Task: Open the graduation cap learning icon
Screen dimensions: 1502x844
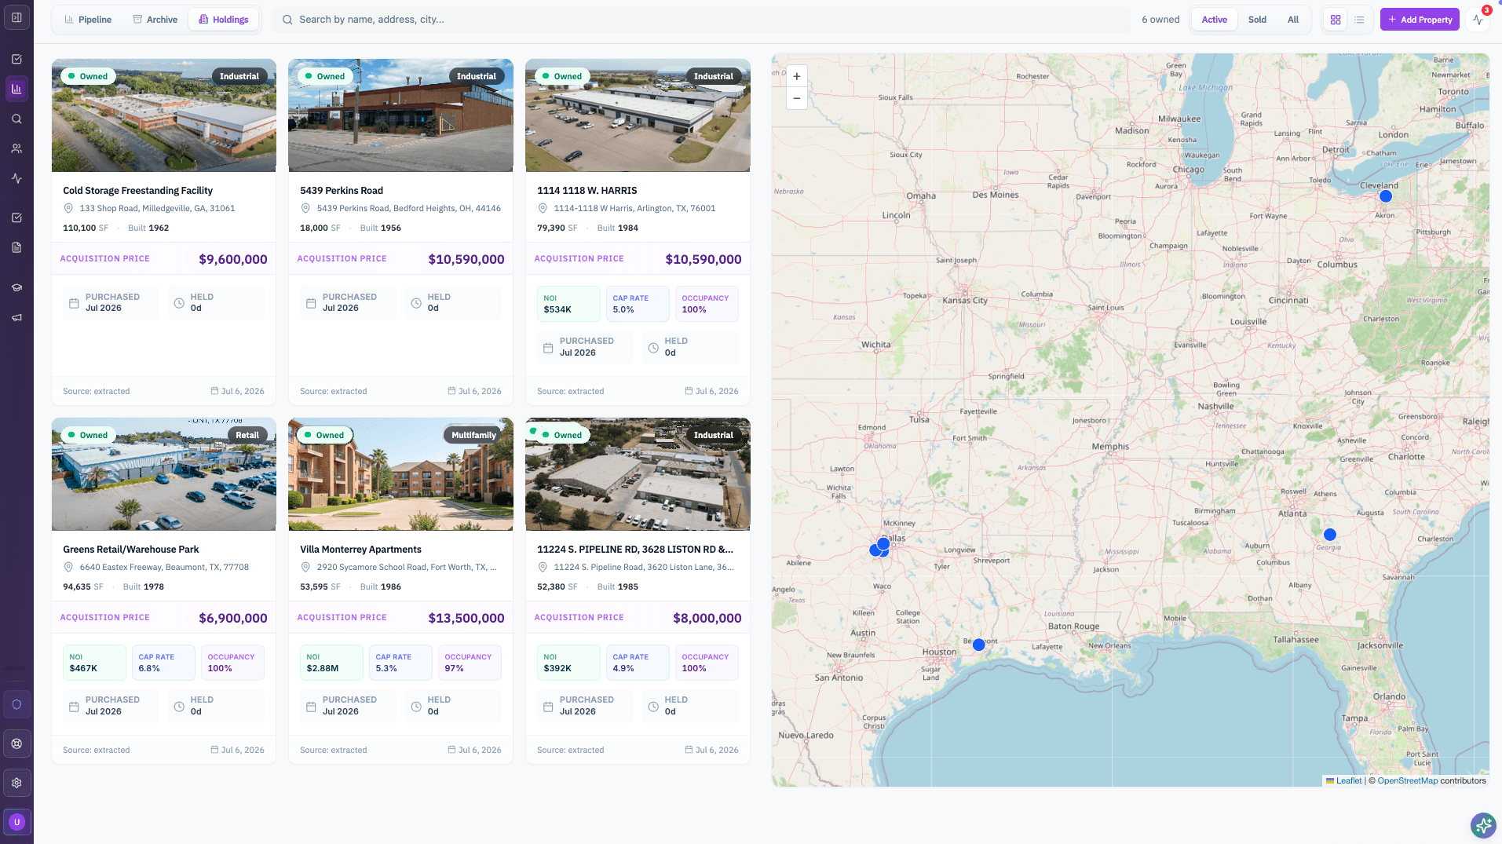Action: click(x=16, y=287)
